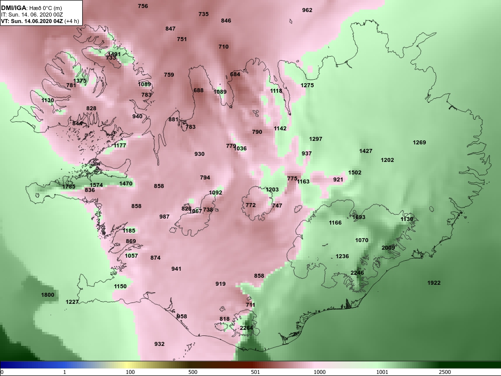Viewport: 501px width, 376px height.
Task: Click the map value 2246
Action: pyautogui.click(x=357, y=273)
